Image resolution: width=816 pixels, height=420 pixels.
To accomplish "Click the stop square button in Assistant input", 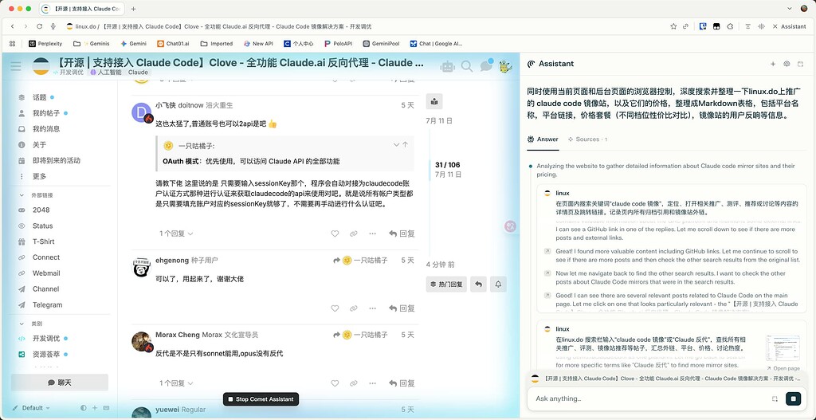I will pyautogui.click(x=793, y=398).
